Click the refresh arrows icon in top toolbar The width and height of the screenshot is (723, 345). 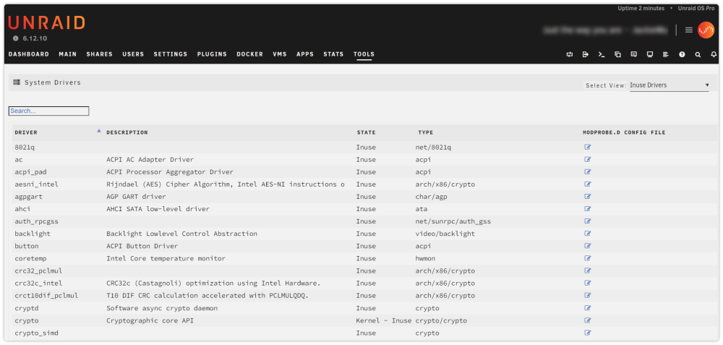pos(570,54)
